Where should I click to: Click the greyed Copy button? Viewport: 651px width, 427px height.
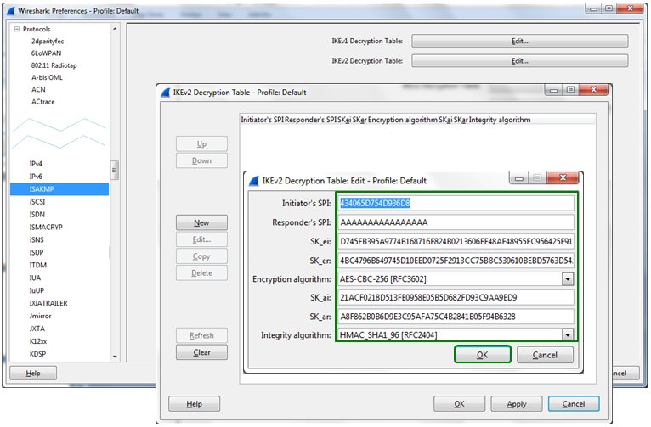coord(201,256)
